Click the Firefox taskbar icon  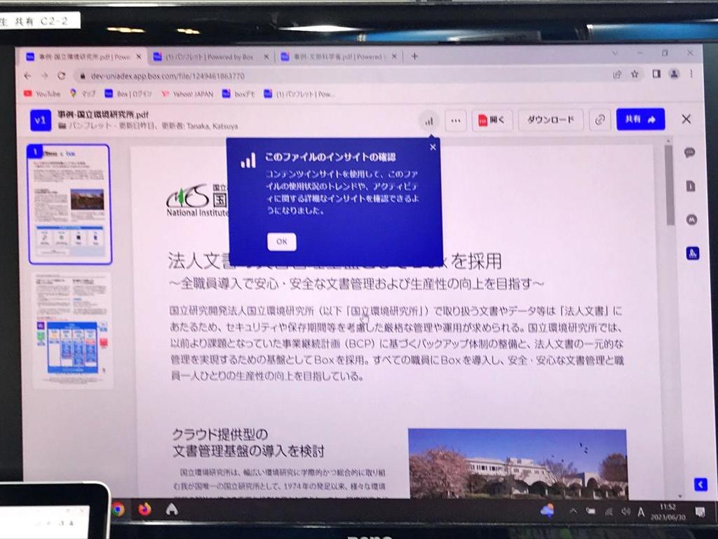pos(144,510)
